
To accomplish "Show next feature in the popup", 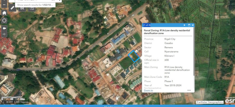I will [185, 25].
